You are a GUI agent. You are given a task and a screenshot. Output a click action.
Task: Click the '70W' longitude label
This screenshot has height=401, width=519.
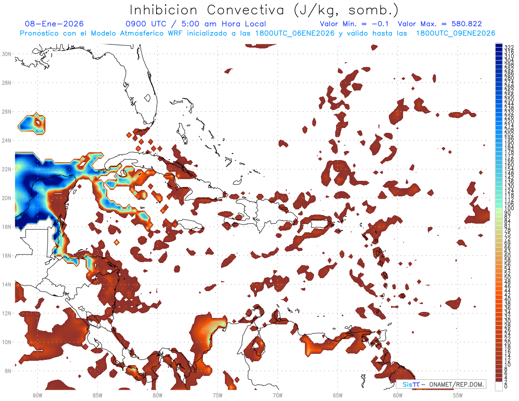coord(278,395)
